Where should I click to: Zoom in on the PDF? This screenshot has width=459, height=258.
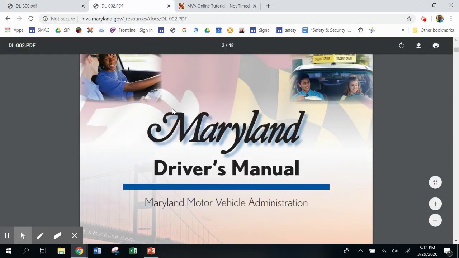click(x=435, y=204)
